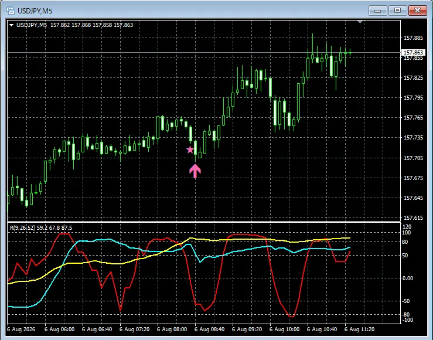The height and width of the screenshot is (340, 433).
Task: Click the 157.615 price scale label
Action: tap(413, 218)
